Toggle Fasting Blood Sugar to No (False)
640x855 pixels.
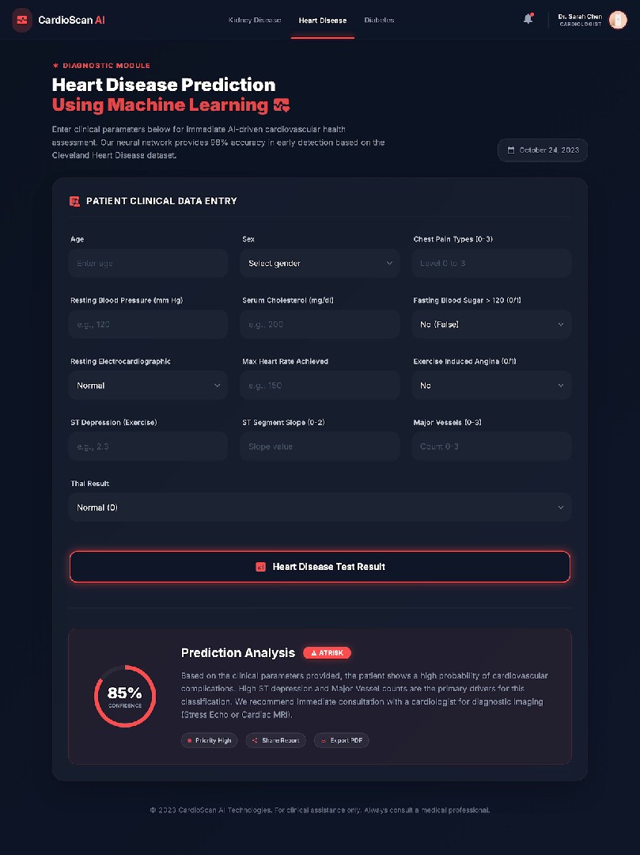[490, 324]
